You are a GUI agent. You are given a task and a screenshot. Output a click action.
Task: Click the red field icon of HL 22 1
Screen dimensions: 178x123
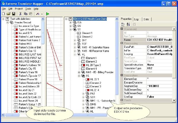[88, 79]
